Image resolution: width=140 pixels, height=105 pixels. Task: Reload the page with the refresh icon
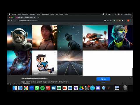(x=15, y=21)
